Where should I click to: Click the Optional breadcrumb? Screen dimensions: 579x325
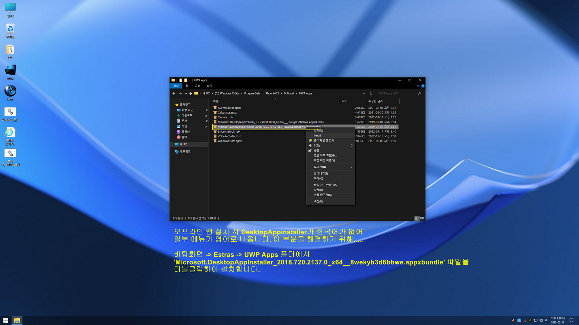[289, 93]
